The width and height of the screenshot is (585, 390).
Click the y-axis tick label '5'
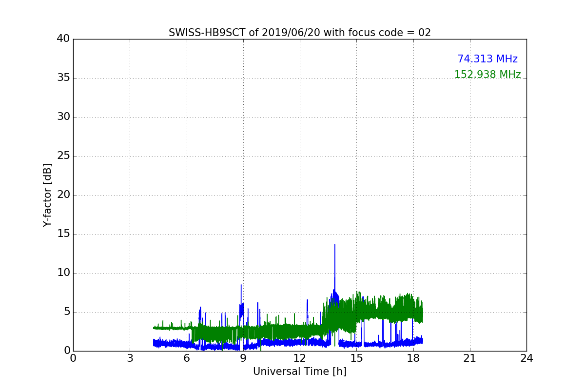[67, 312]
